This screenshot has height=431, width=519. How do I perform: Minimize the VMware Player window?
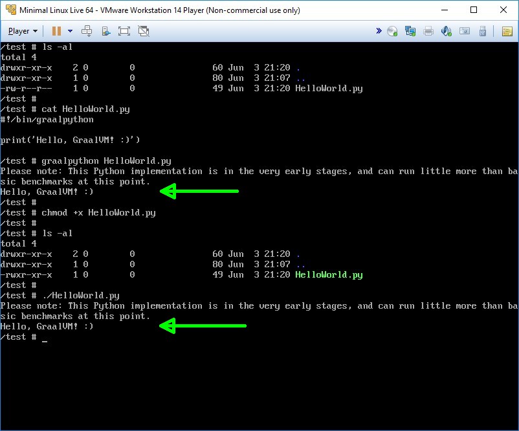444,10
